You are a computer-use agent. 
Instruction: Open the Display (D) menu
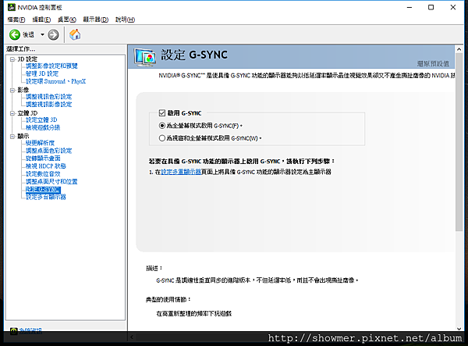pyautogui.click(x=96, y=20)
